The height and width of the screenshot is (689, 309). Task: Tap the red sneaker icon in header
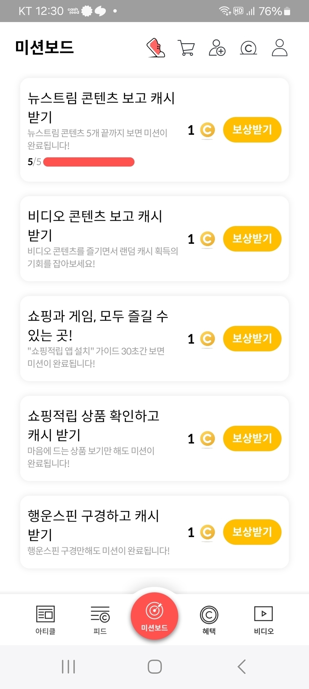click(156, 48)
